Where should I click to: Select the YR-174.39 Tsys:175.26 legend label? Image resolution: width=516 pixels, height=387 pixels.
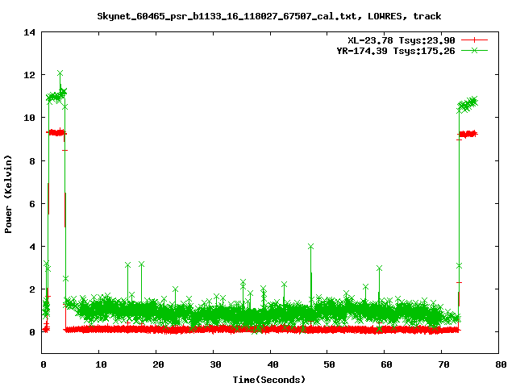point(396,51)
